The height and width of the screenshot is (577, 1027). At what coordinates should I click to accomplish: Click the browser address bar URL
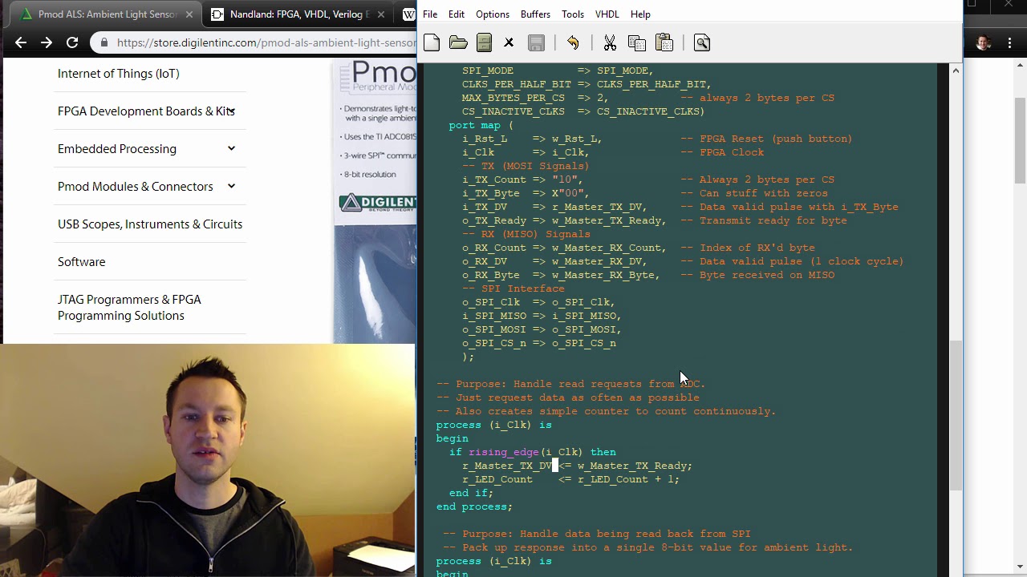pyautogui.click(x=266, y=42)
